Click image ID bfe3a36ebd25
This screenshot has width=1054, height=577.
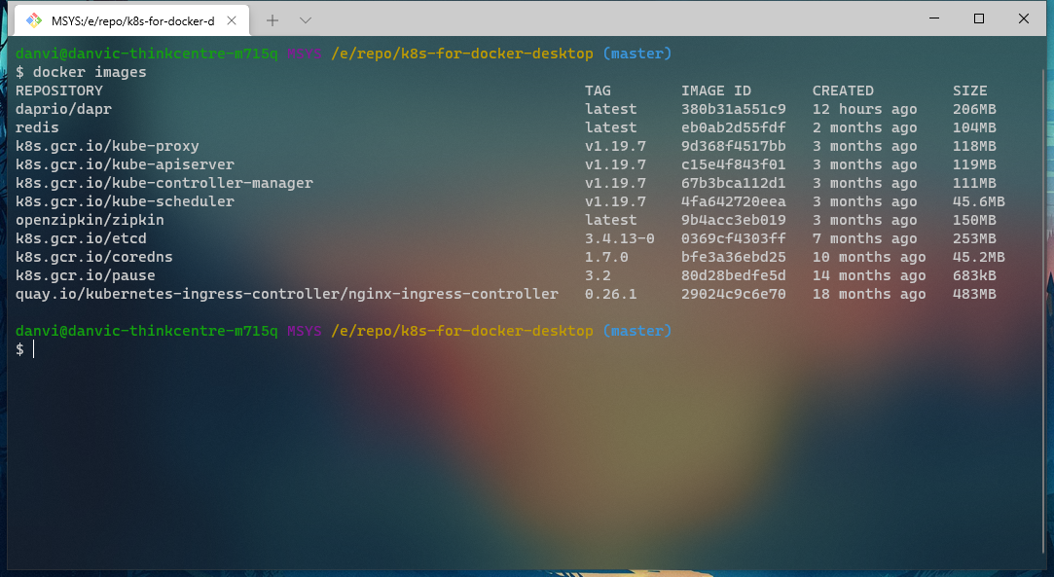pos(734,257)
